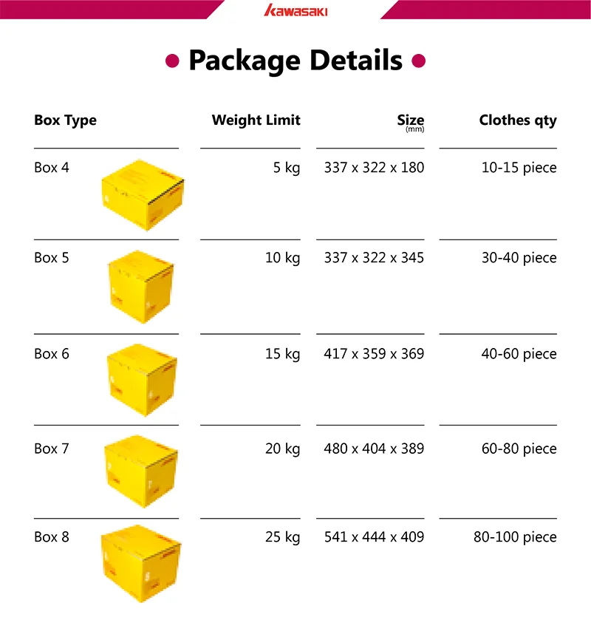
Task: Select the 40-60 piece quantity text
Action: click(x=519, y=354)
